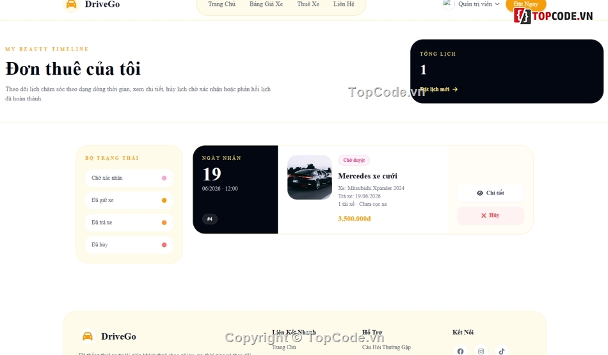
Task: Click the Trả xe: 19/06/2026 text
Action: tap(360, 196)
